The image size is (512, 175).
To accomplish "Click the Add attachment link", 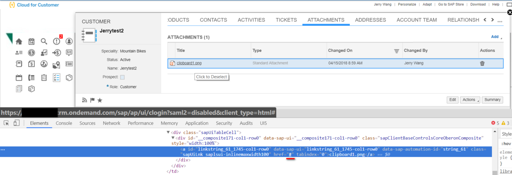I will pos(495,37).
